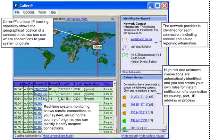Viewport: 210px width, 140px height.
Task: Select the cell with local port 3206
Action: pyautogui.click(x=78, y=89)
